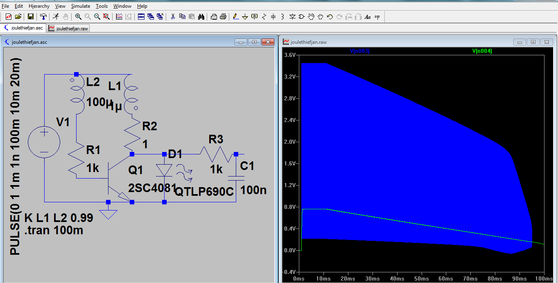Click the QTLP690C LED label
Screen dimensions: 558x283
[204, 192]
